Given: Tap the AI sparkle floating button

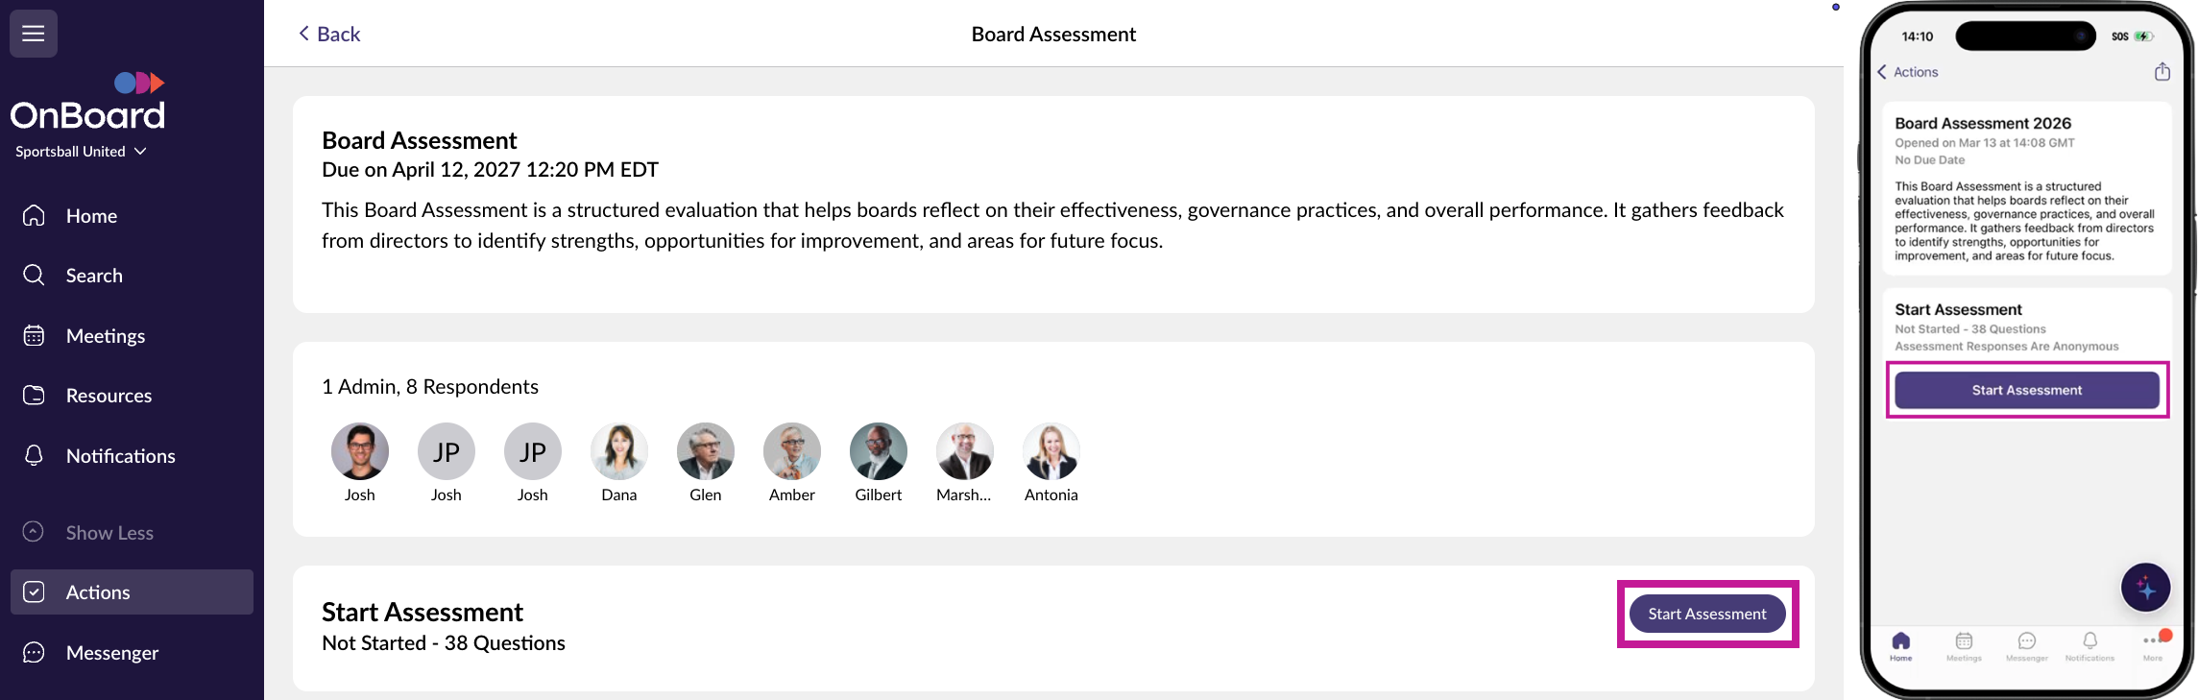Looking at the screenshot, I should click(2145, 588).
